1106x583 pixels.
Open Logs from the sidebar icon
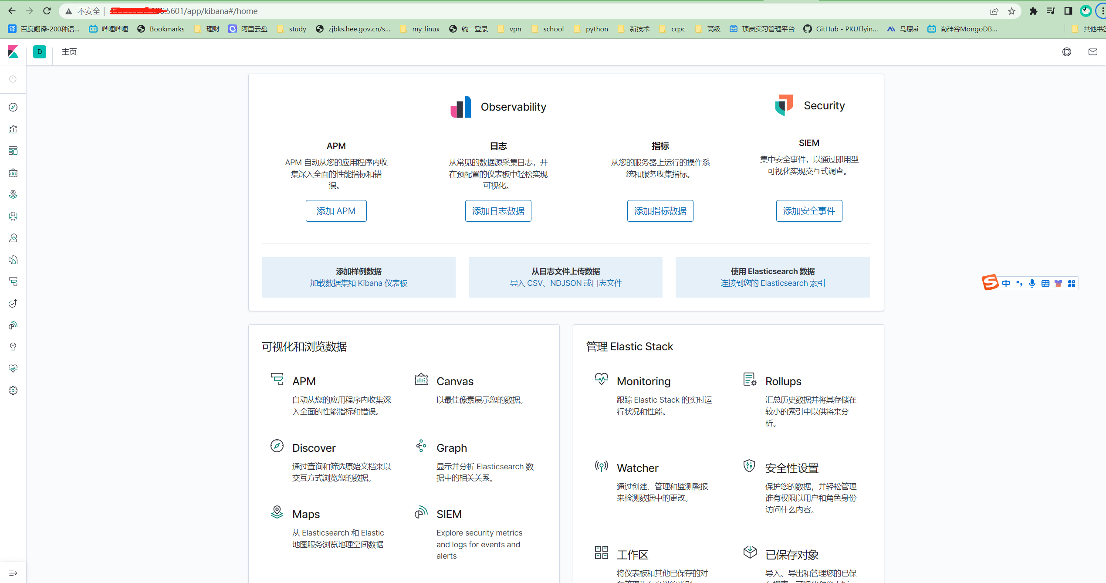13,260
